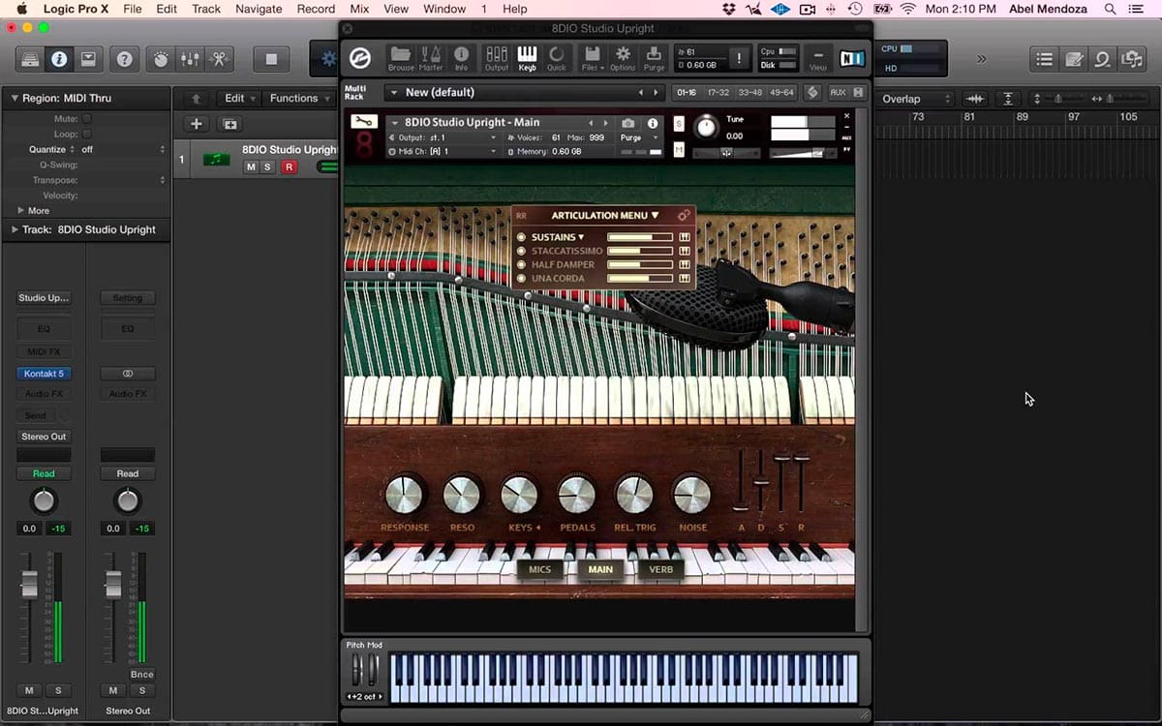The width and height of the screenshot is (1162, 726).
Task: Open the instrument Purge dropdown
Action: coord(638,137)
